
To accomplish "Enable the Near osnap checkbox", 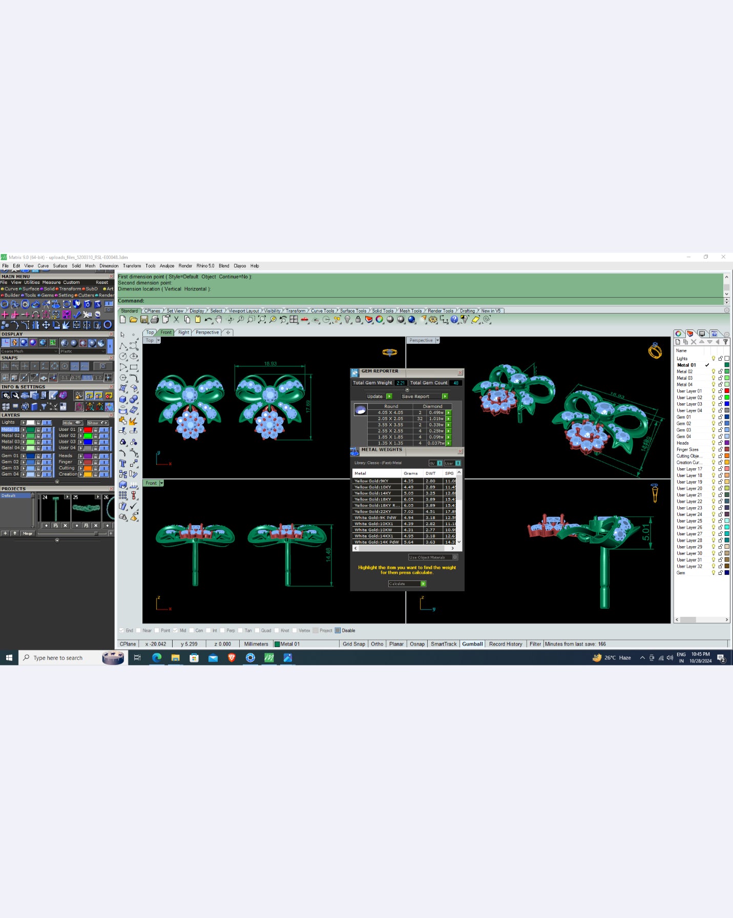I will point(138,631).
